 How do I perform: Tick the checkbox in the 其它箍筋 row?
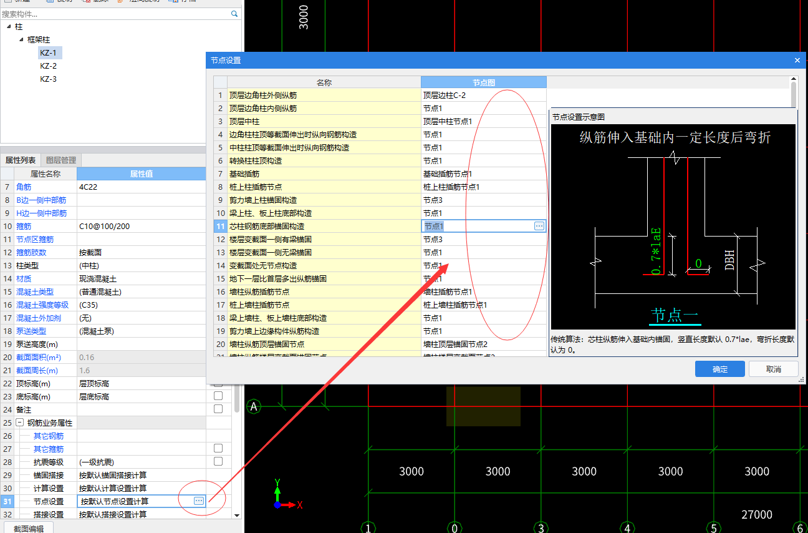tap(218, 449)
